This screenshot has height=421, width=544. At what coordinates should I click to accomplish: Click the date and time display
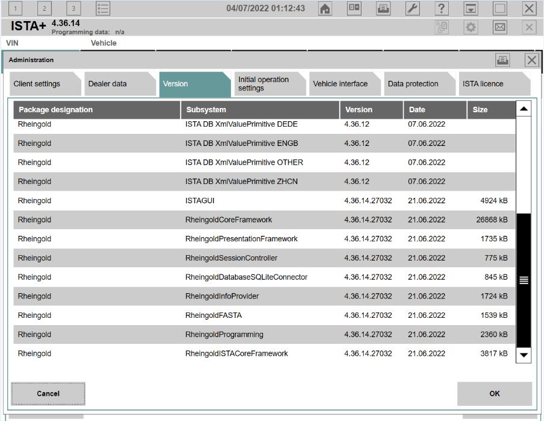pyautogui.click(x=266, y=8)
